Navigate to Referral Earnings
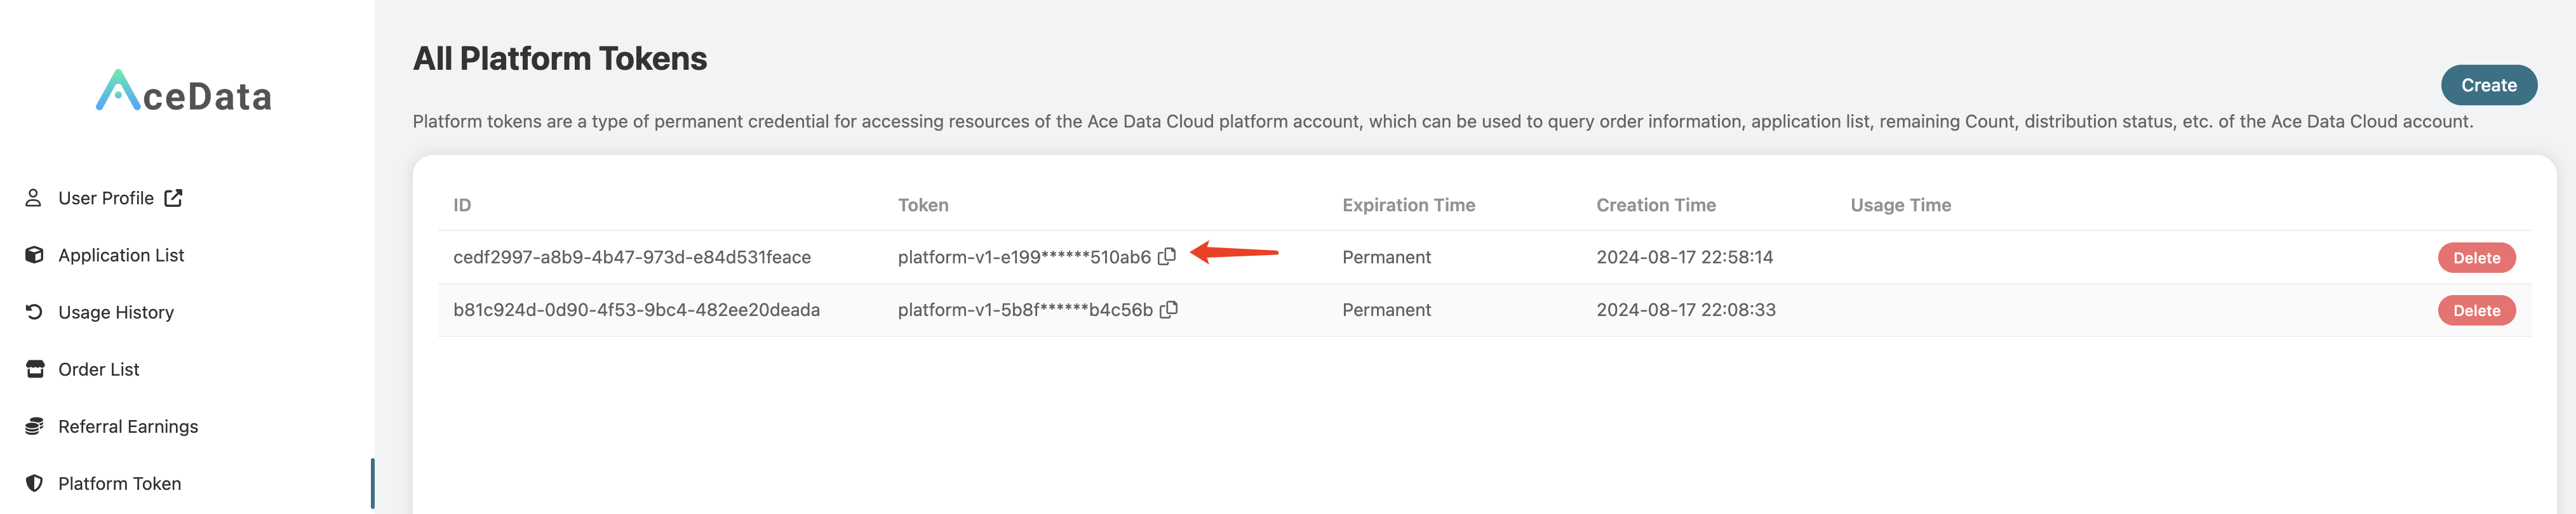The image size is (2576, 514). click(x=128, y=426)
